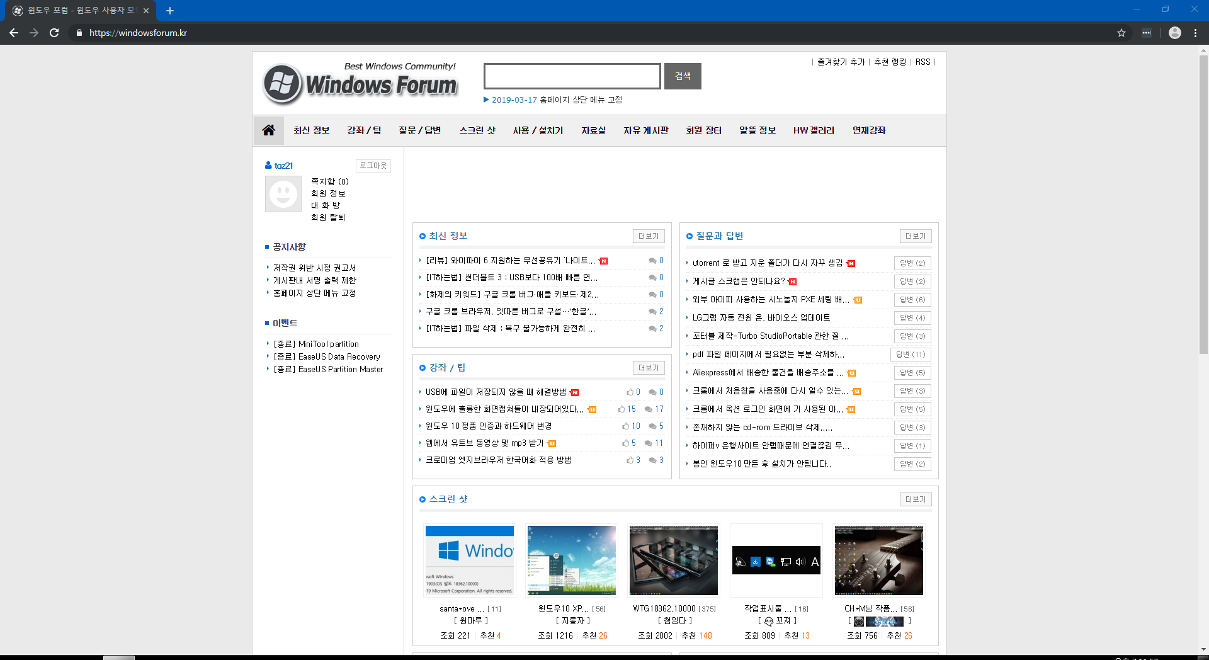Click the 회원 탈퇴 link
This screenshot has width=1209, height=660.
pyautogui.click(x=328, y=217)
